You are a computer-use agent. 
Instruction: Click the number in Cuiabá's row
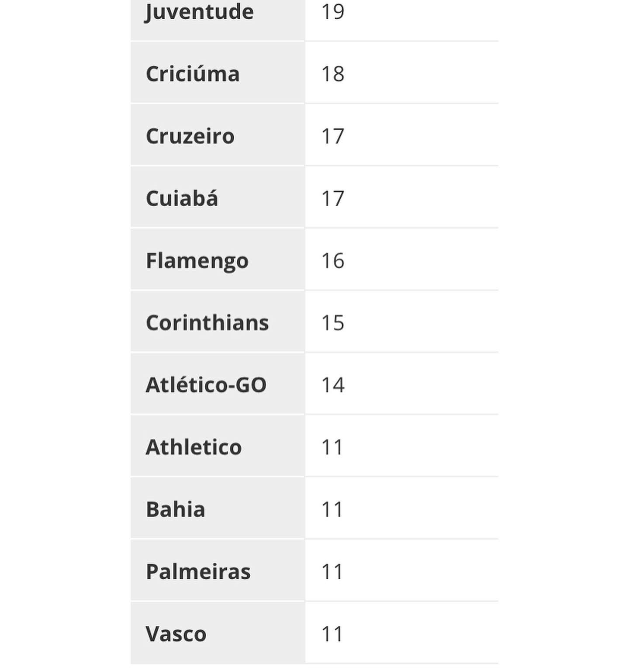coord(333,199)
